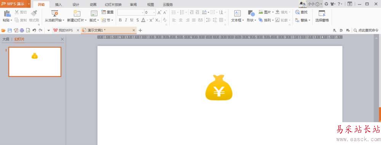Image resolution: width=381 pixels, height=145 pixels.
Task: Decrease font size with small A icon
Action: click(x=165, y=13)
